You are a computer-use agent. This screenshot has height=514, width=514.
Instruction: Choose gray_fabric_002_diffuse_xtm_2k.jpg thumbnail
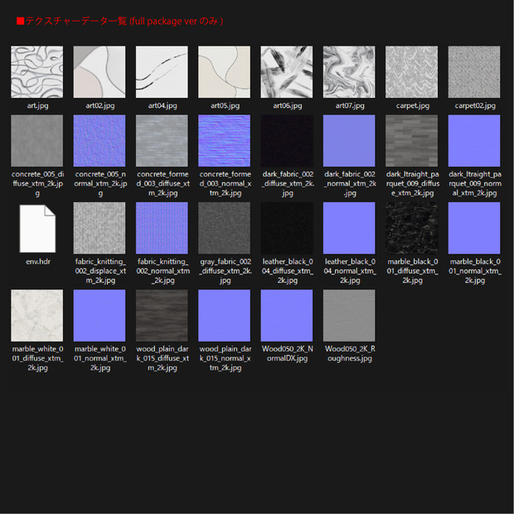pos(224,228)
